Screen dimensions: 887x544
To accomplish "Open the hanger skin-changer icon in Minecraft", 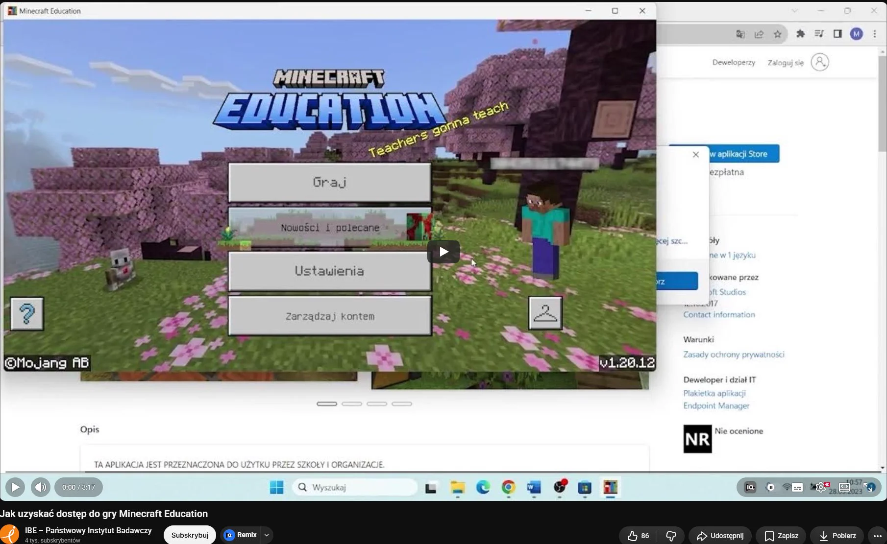I will point(545,313).
